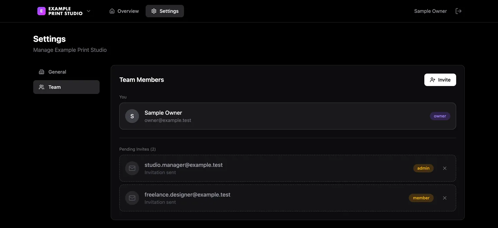The height and width of the screenshot is (228, 498).
Task: Click the Sample Owner name in member card
Action: [x=163, y=113]
